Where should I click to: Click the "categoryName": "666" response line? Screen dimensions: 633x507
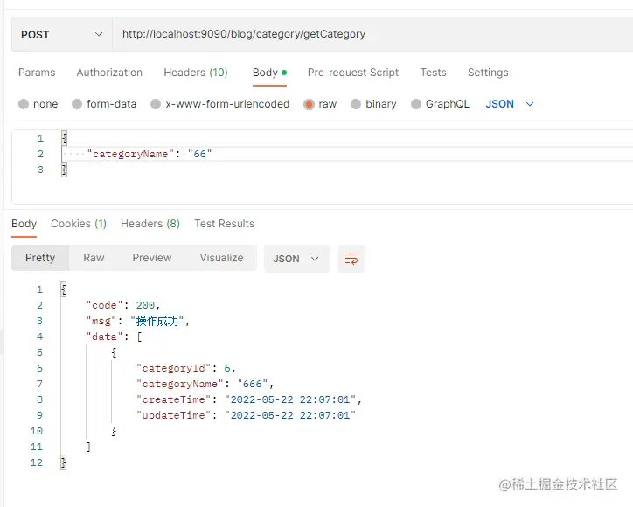pos(205,384)
